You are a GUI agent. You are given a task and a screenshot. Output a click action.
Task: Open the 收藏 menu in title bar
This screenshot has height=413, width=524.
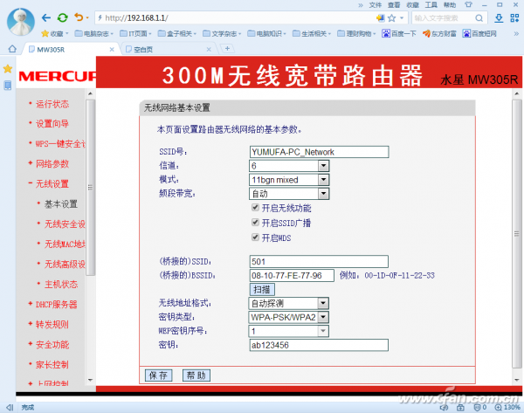[413, 4]
